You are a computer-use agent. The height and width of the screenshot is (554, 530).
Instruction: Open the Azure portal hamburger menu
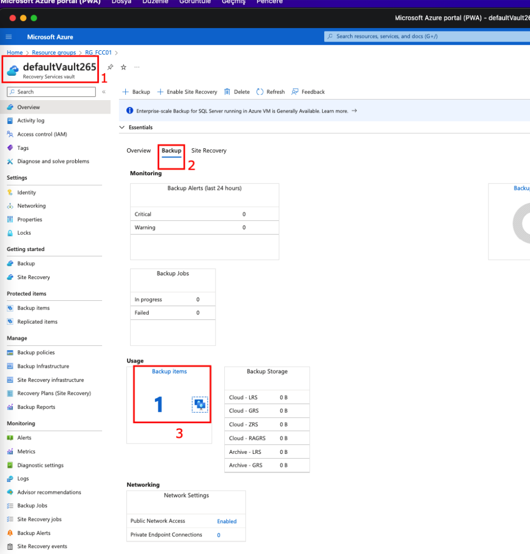[x=9, y=37]
